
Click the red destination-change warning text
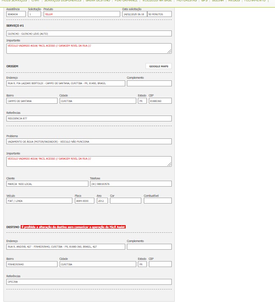pyautogui.click(x=73, y=227)
